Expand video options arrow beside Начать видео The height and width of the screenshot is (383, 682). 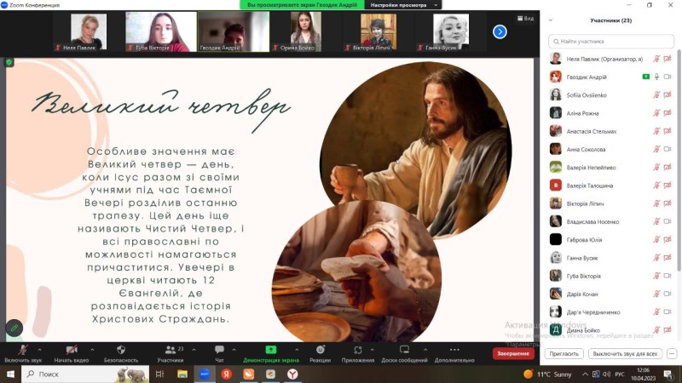coord(92,350)
